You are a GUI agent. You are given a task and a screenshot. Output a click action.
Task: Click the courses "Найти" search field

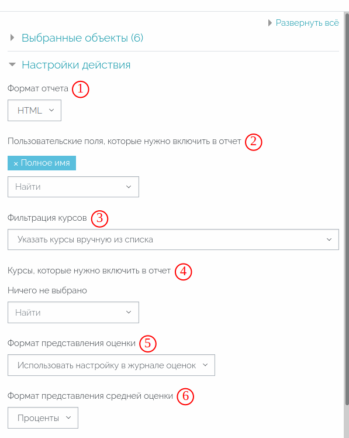(73, 312)
